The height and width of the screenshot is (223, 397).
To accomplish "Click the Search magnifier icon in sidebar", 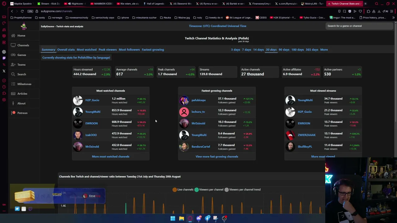I will click(x=13, y=74).
